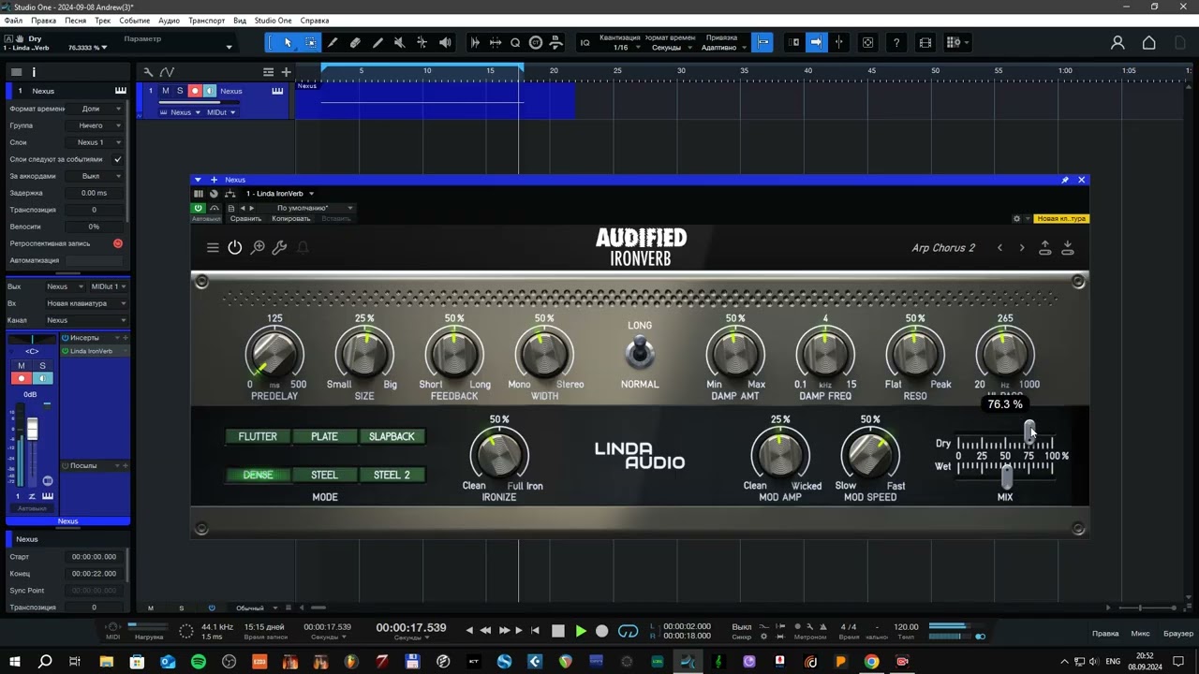1199x674 pixels.
Task: Open Spotify from the taskbar
Action: pyautogui.click(x=199, y=662)
